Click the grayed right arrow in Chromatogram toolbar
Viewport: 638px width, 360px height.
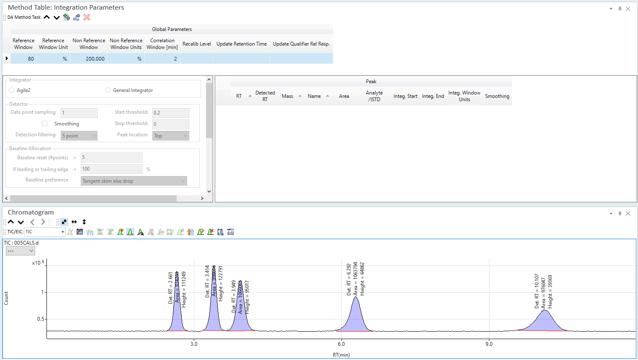click(43, 222)
